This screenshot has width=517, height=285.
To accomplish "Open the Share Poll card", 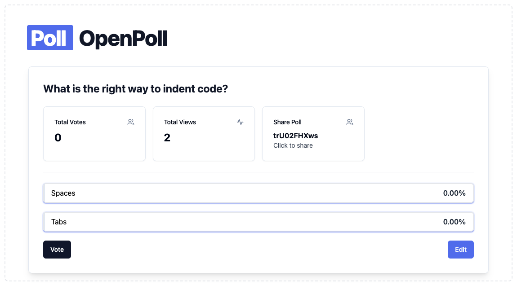I will pos(313,134).
